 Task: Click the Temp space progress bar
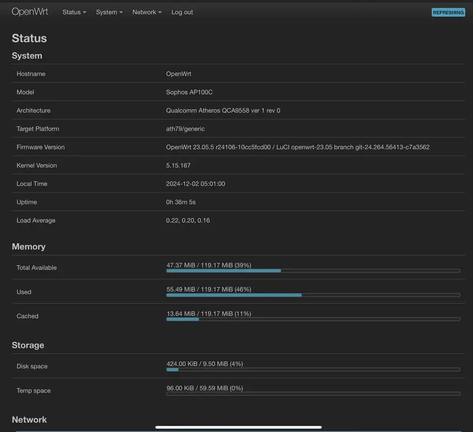(x=313, y=394)
